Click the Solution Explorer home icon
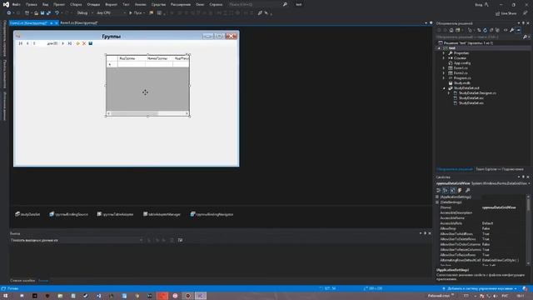533x300 pixels. pyautogui.click(x=451, y=30)
